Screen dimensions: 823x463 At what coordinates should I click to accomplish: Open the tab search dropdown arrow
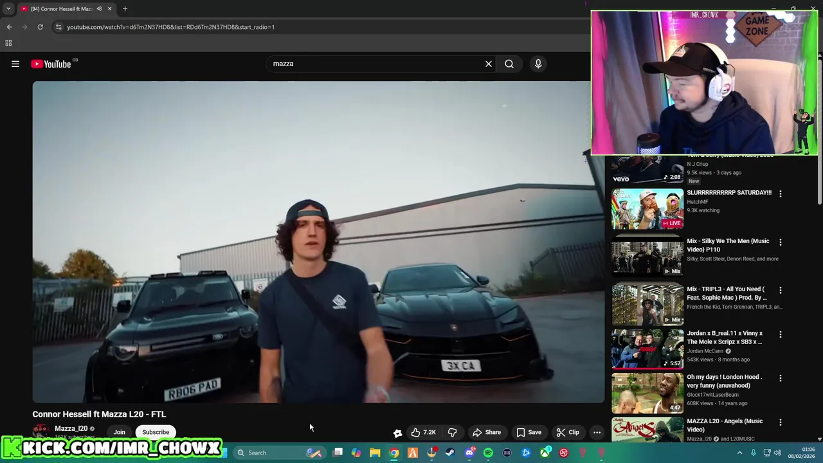[8, 8]
